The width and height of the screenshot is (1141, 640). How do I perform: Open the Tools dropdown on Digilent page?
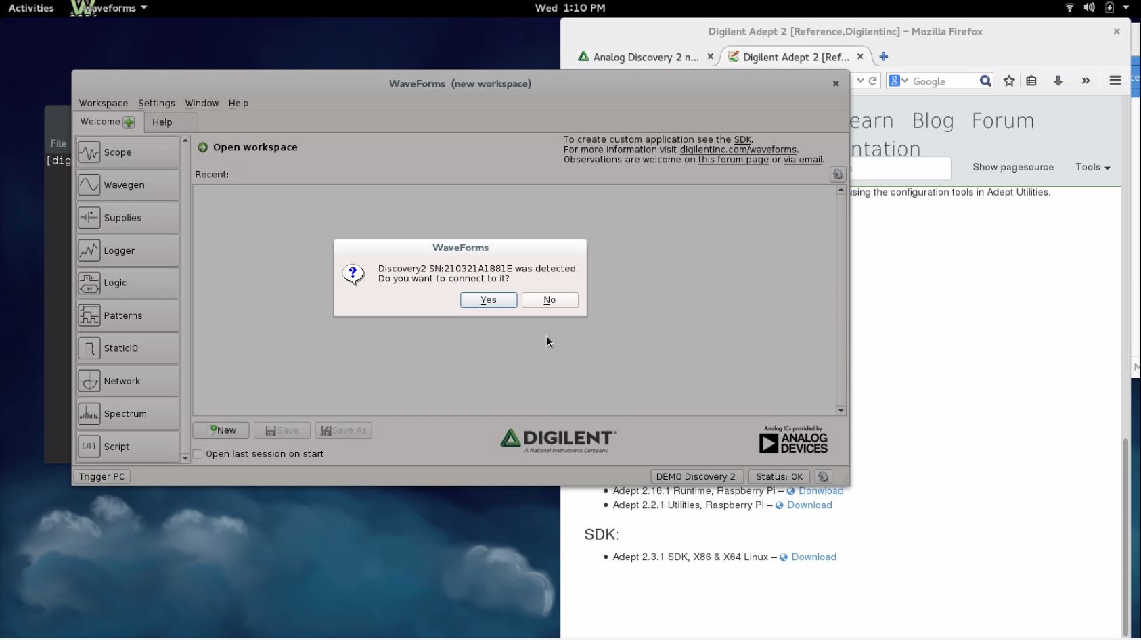tap(1092, 167)
